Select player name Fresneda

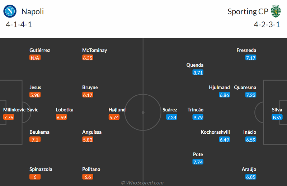[246, 50]
